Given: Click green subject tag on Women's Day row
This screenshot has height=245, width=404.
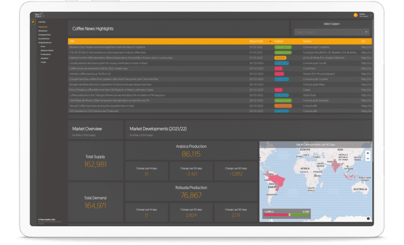Looking at the screenshot, I should click(283, 47).
